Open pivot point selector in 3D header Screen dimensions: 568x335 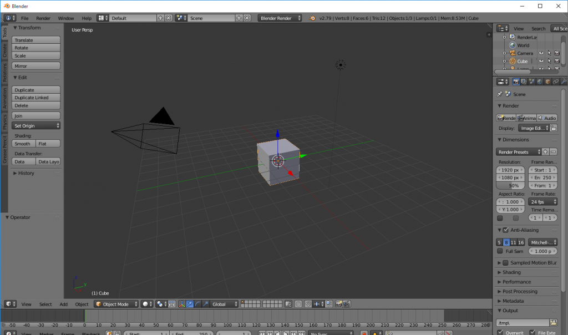click(161, 304)
